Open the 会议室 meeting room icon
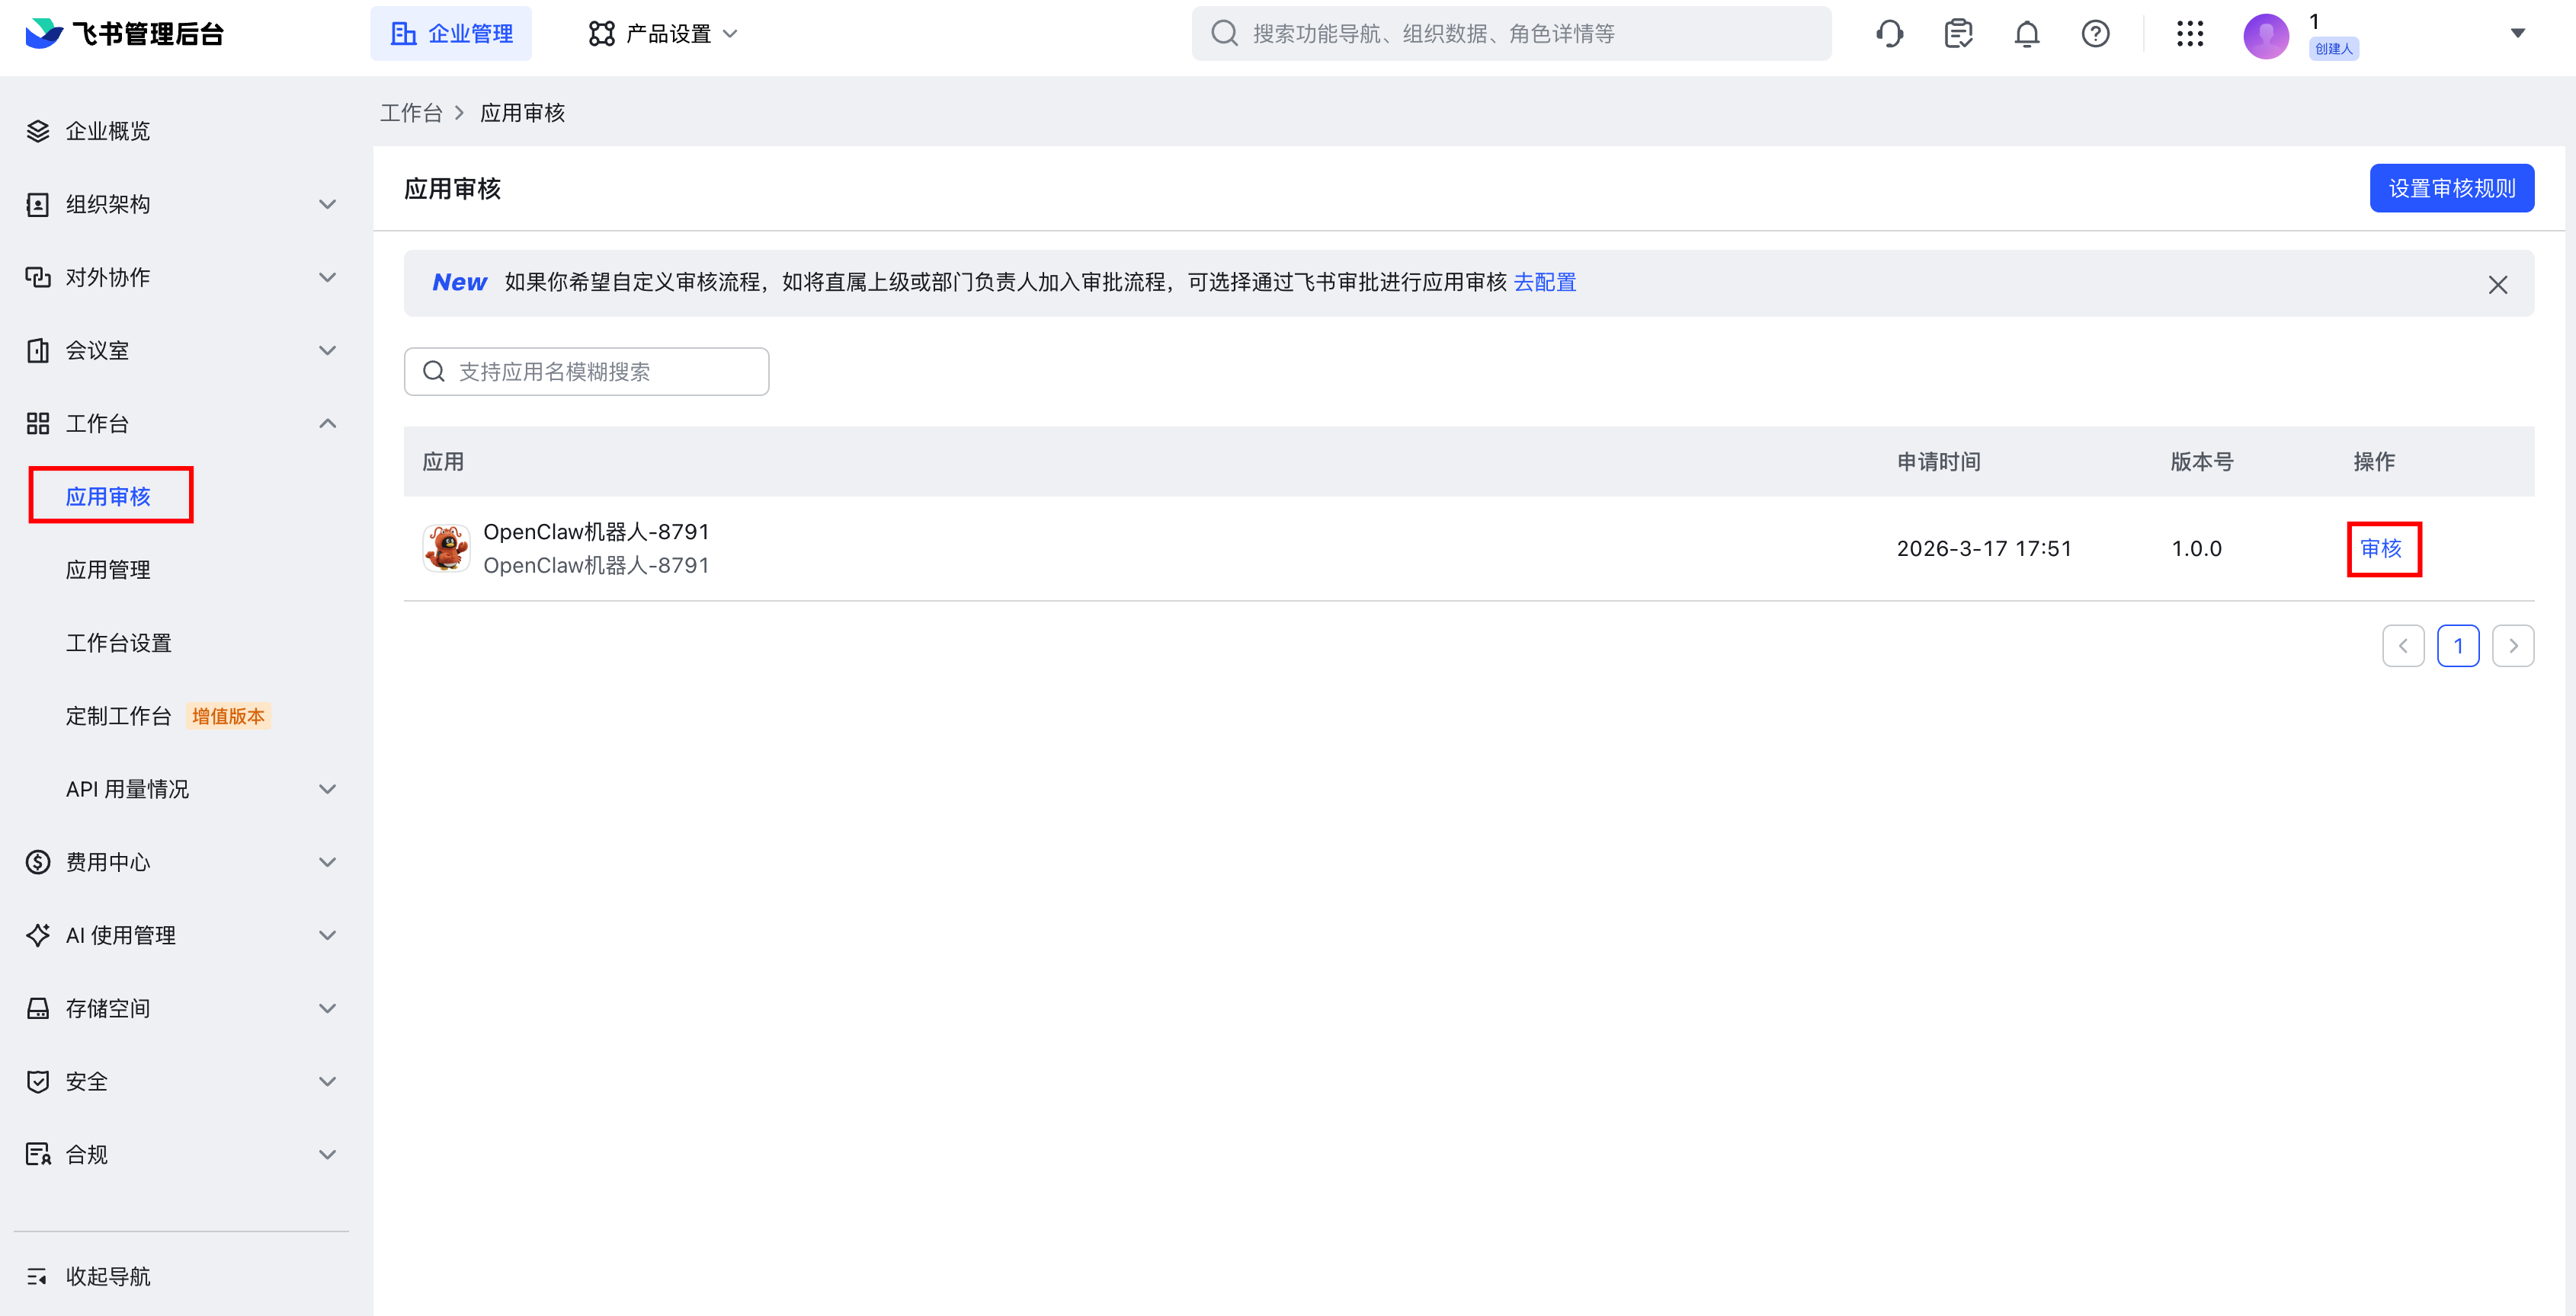 37,350
